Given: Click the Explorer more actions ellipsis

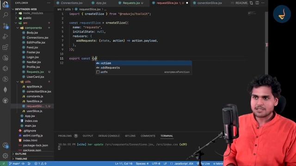Looking at the screenshot, I should [x=49, y=3].
